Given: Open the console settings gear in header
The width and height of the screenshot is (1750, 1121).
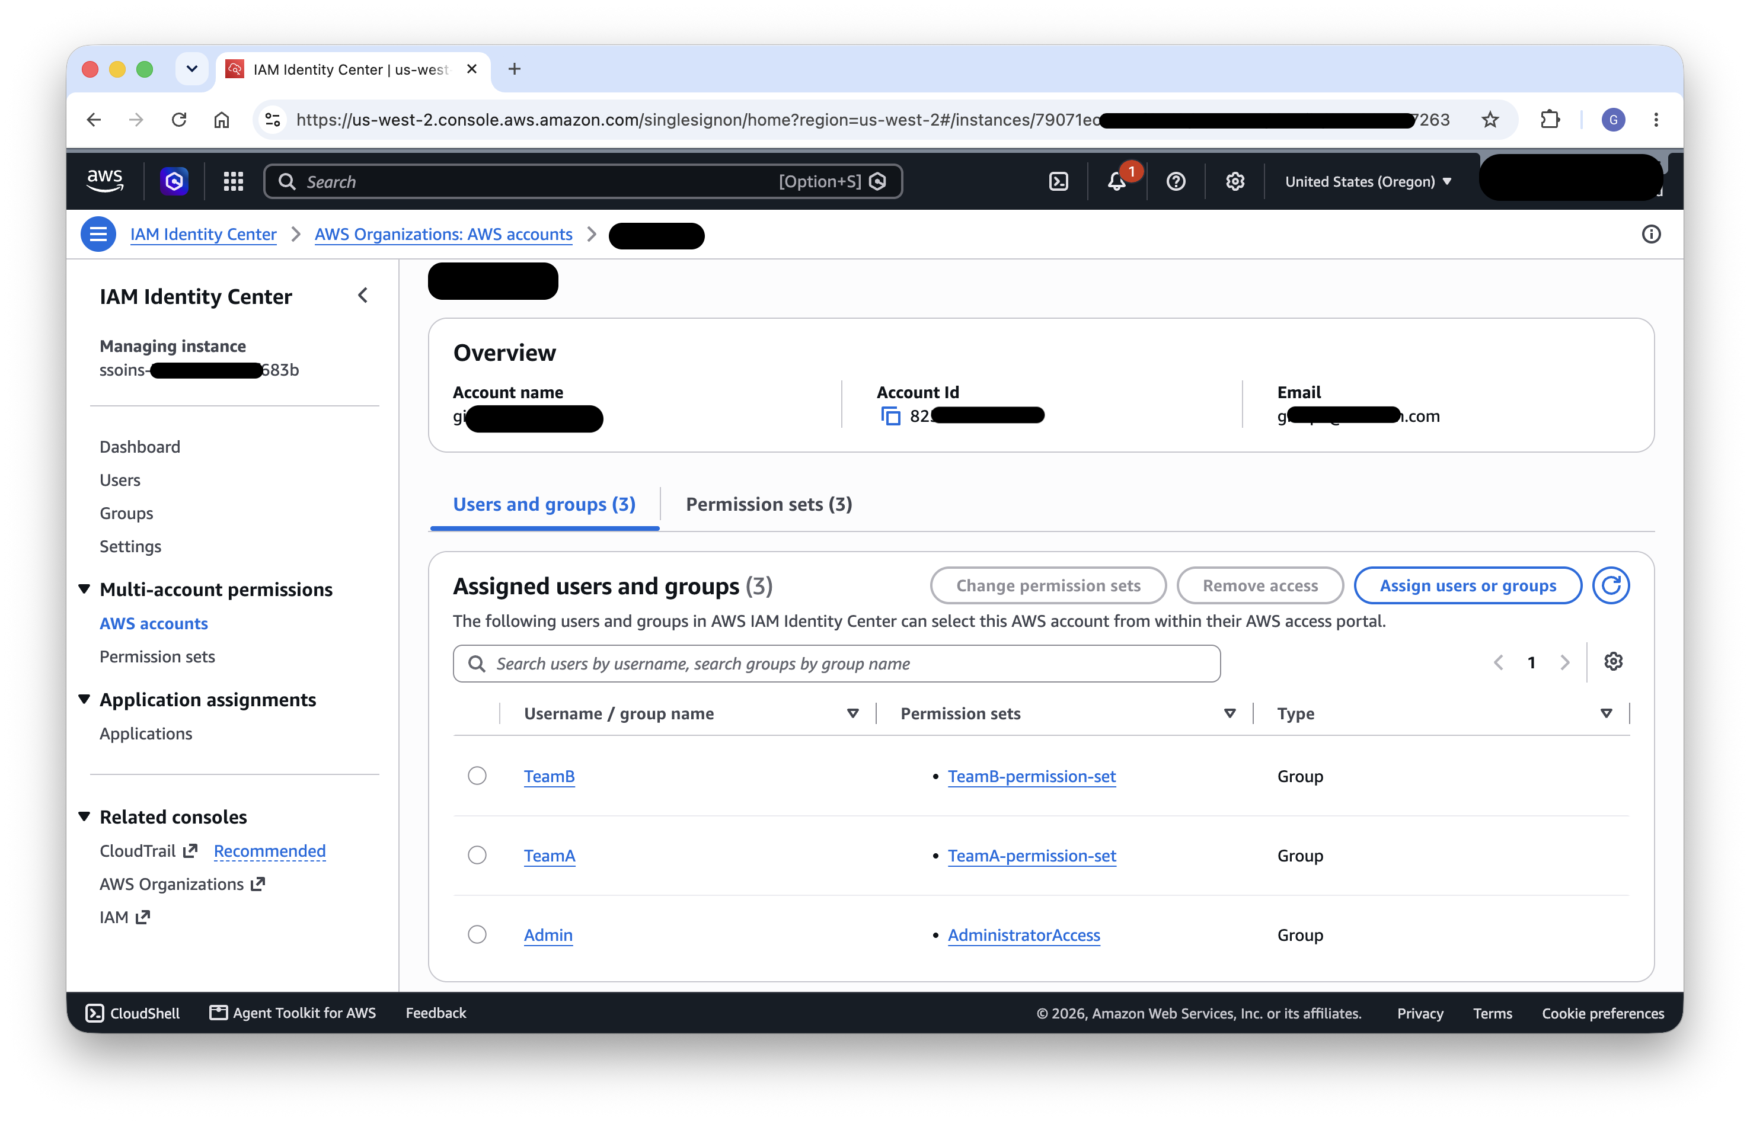Looking at the screenshot, I should coord(1234,181).
